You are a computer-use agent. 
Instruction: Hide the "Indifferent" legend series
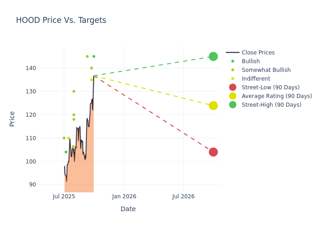coord(258,79)
